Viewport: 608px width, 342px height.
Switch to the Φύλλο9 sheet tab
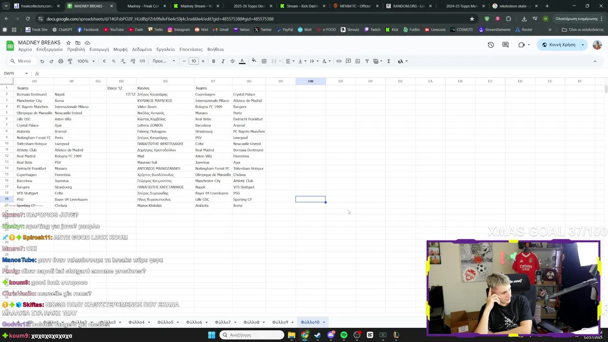280,323
